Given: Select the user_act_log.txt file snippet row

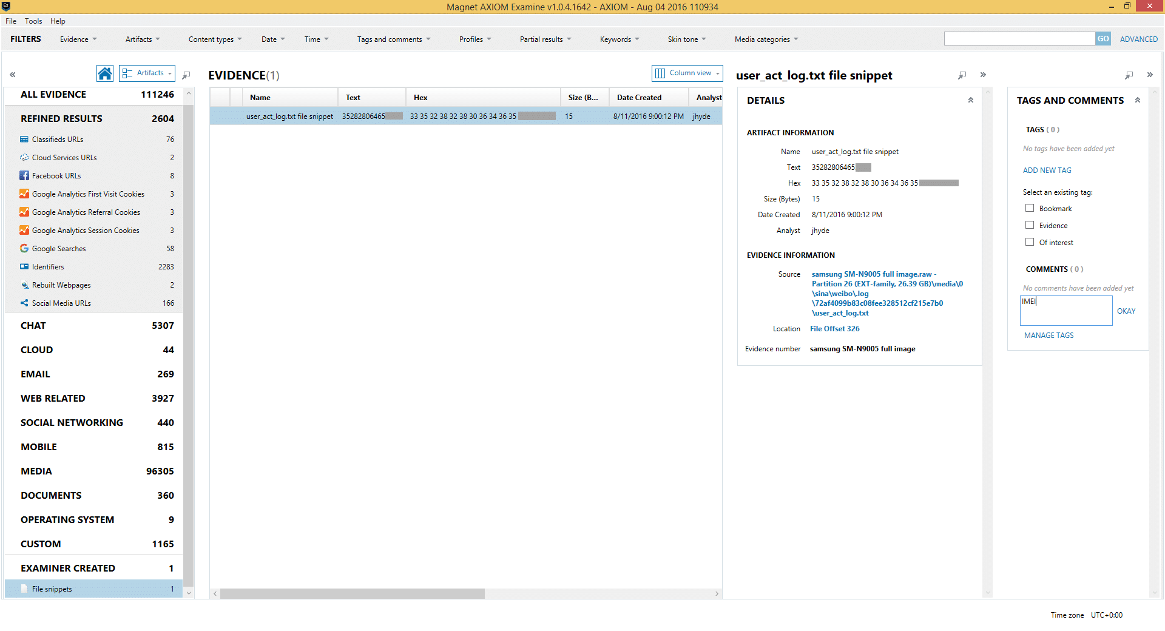Looking at the screenshot, I should tap(466, 116).
